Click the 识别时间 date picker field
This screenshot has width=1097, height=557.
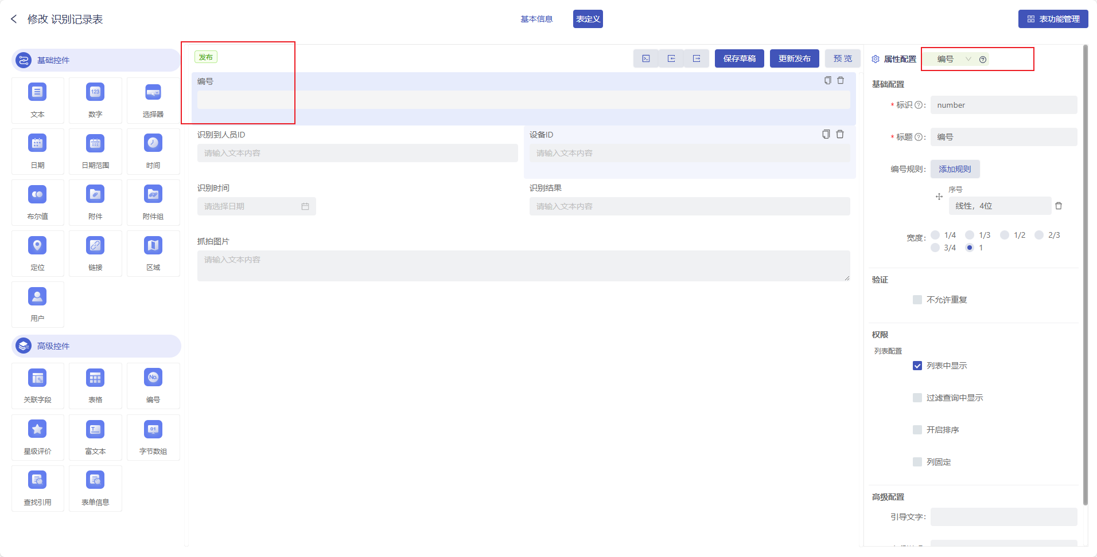(256, 206)
